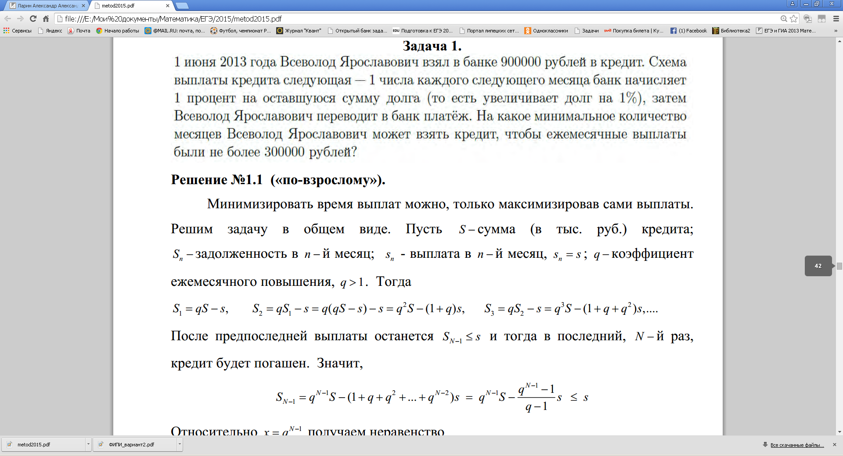
Task: Open the user profile icon in title bar
Action: pyautogui.click(x=792, y=4)
